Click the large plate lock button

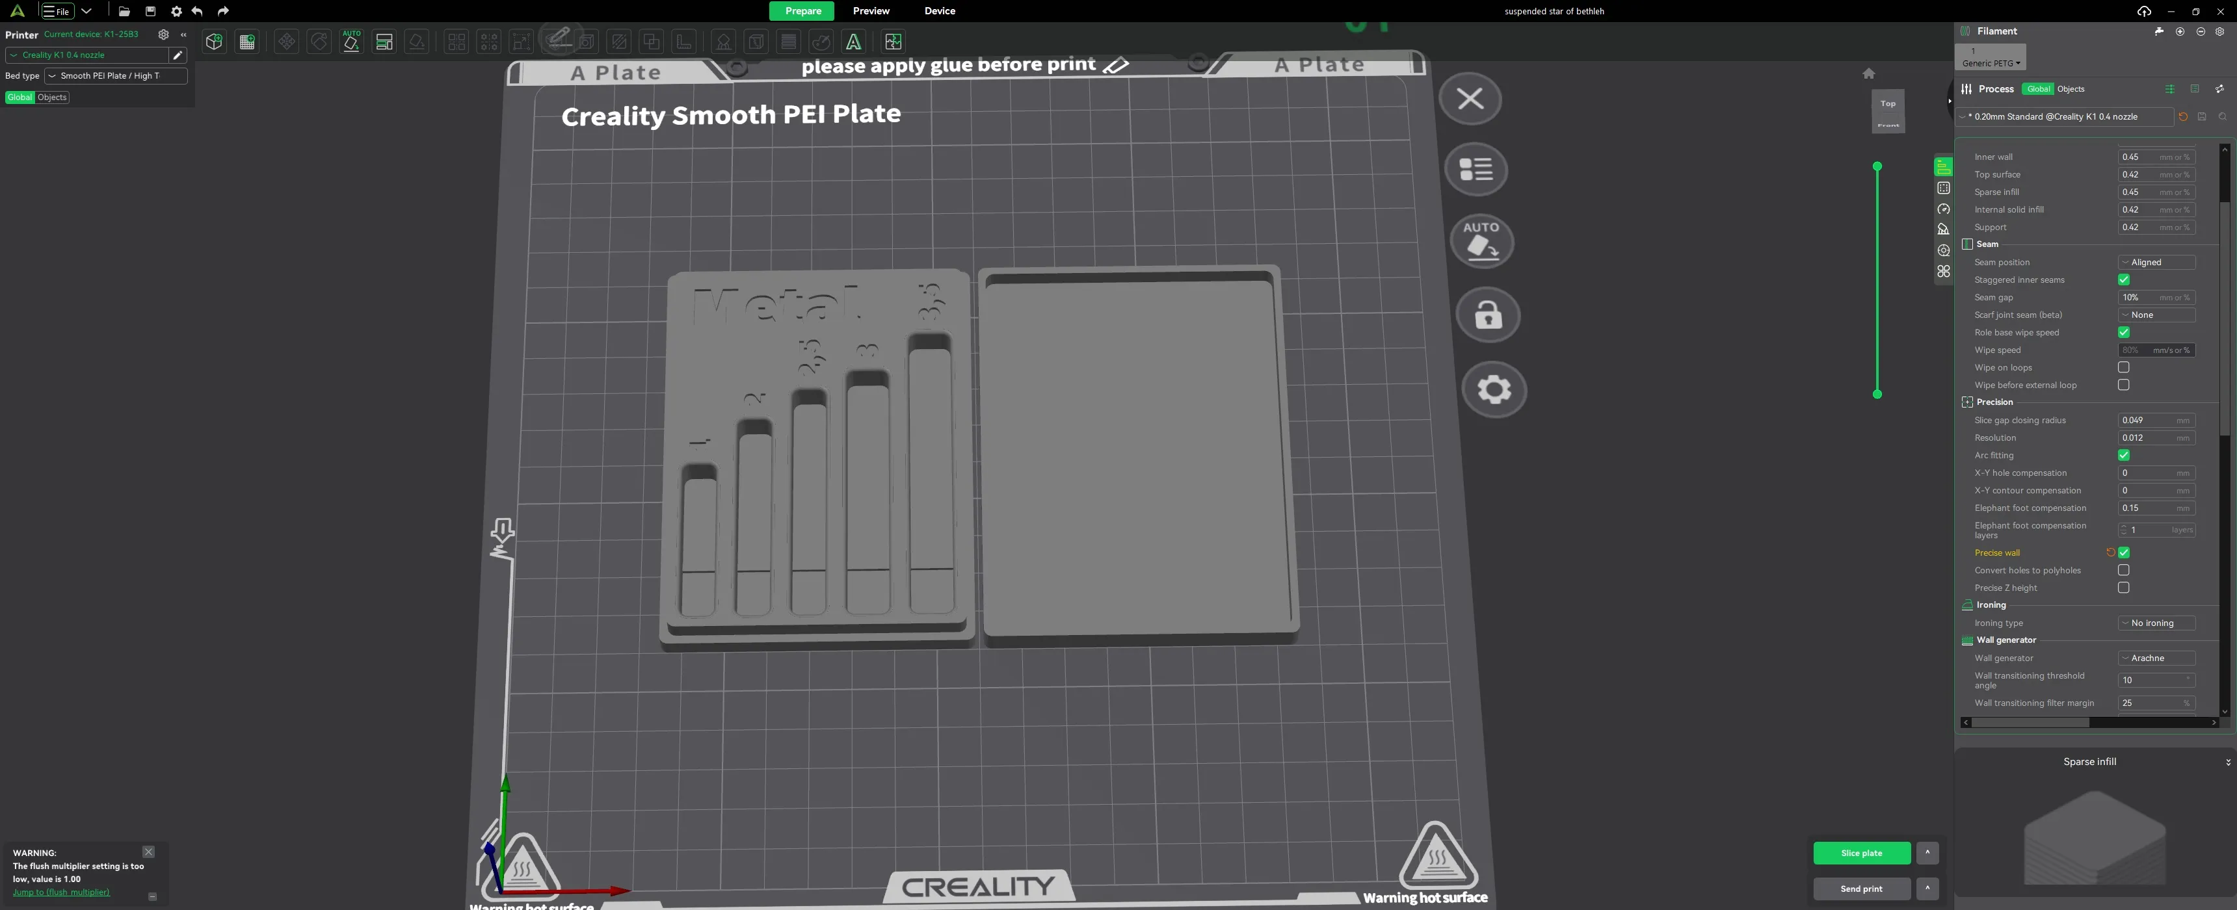tap(1489, 315)
